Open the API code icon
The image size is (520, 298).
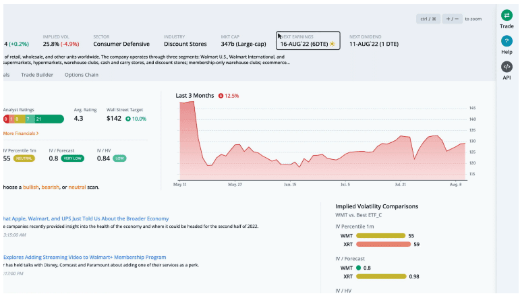507,67
